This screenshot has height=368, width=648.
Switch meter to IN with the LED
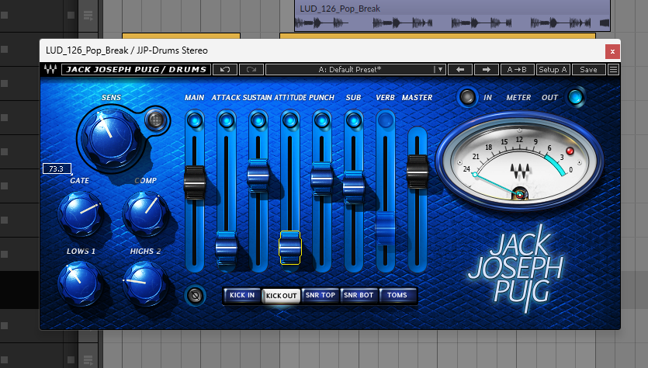tap(467, 97)
